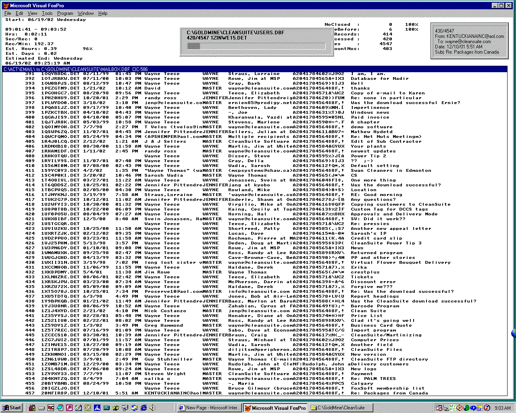Open the Help menu
The height and width of the screenshot is (413, 516).
[103, 13]
